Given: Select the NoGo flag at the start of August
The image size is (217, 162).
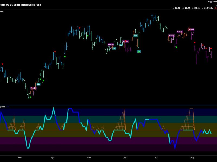Looking at the screenshot, I should 191,29.
